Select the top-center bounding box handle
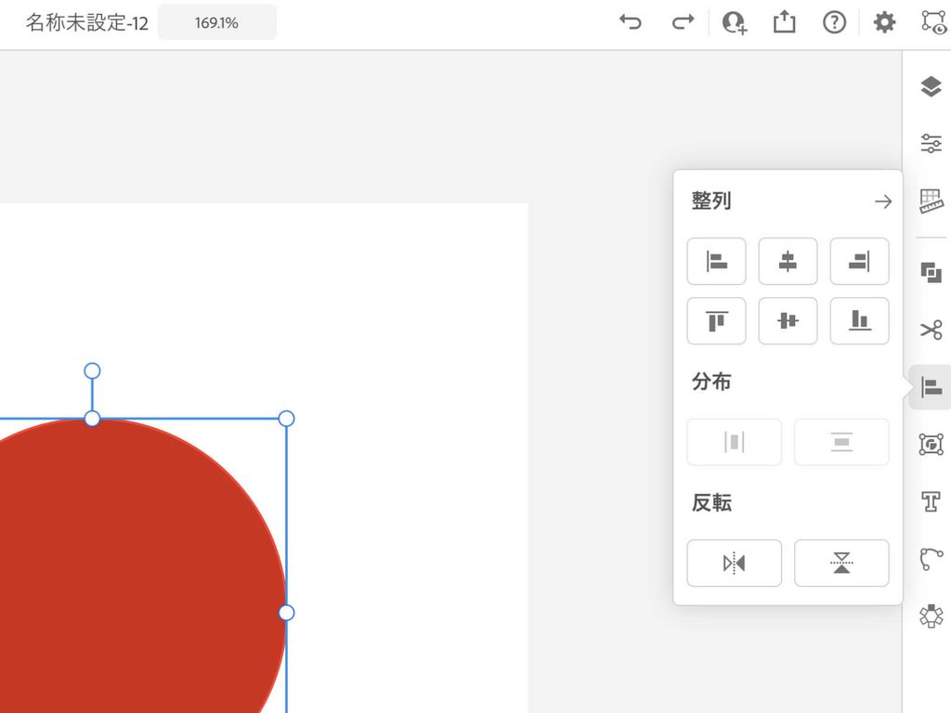The height and width of the screenshot is (713, 951). pyautogui.click(x=92, y=419)
